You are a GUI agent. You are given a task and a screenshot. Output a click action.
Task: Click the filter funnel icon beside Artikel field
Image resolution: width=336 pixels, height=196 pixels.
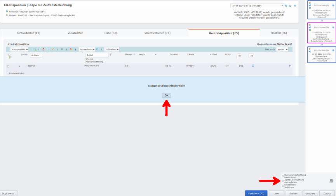tap(111, 55)
